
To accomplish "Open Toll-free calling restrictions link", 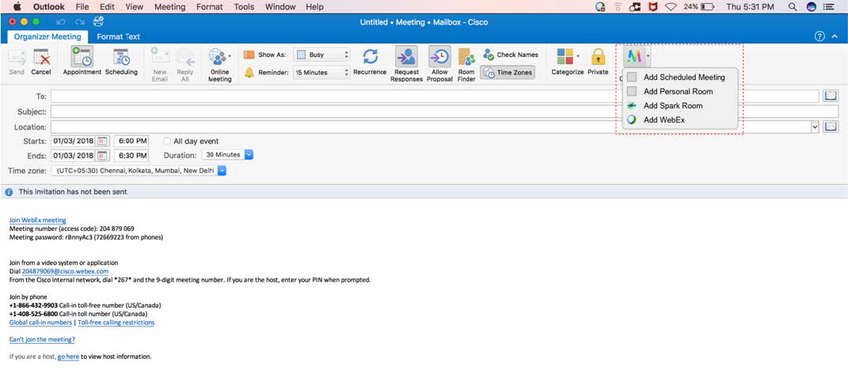I will coord(116,323).
